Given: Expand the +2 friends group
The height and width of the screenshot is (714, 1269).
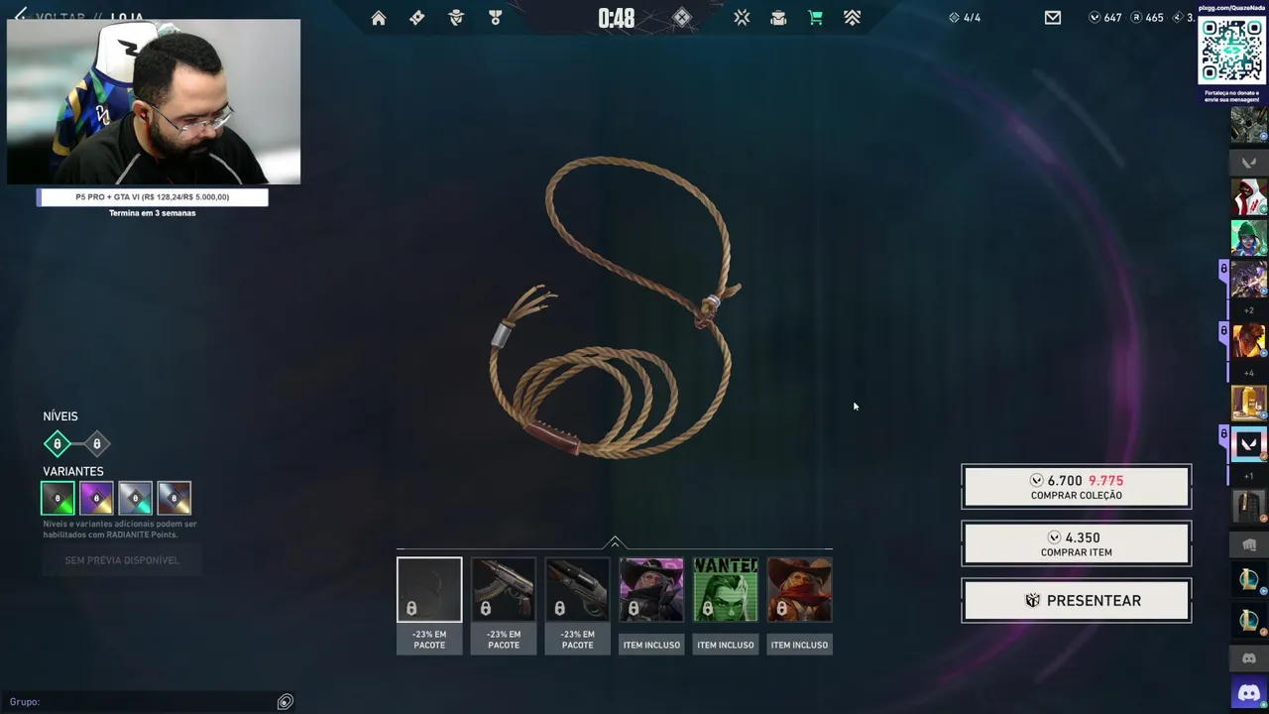Looking at the screenshot, I should tap(1249, 310).
